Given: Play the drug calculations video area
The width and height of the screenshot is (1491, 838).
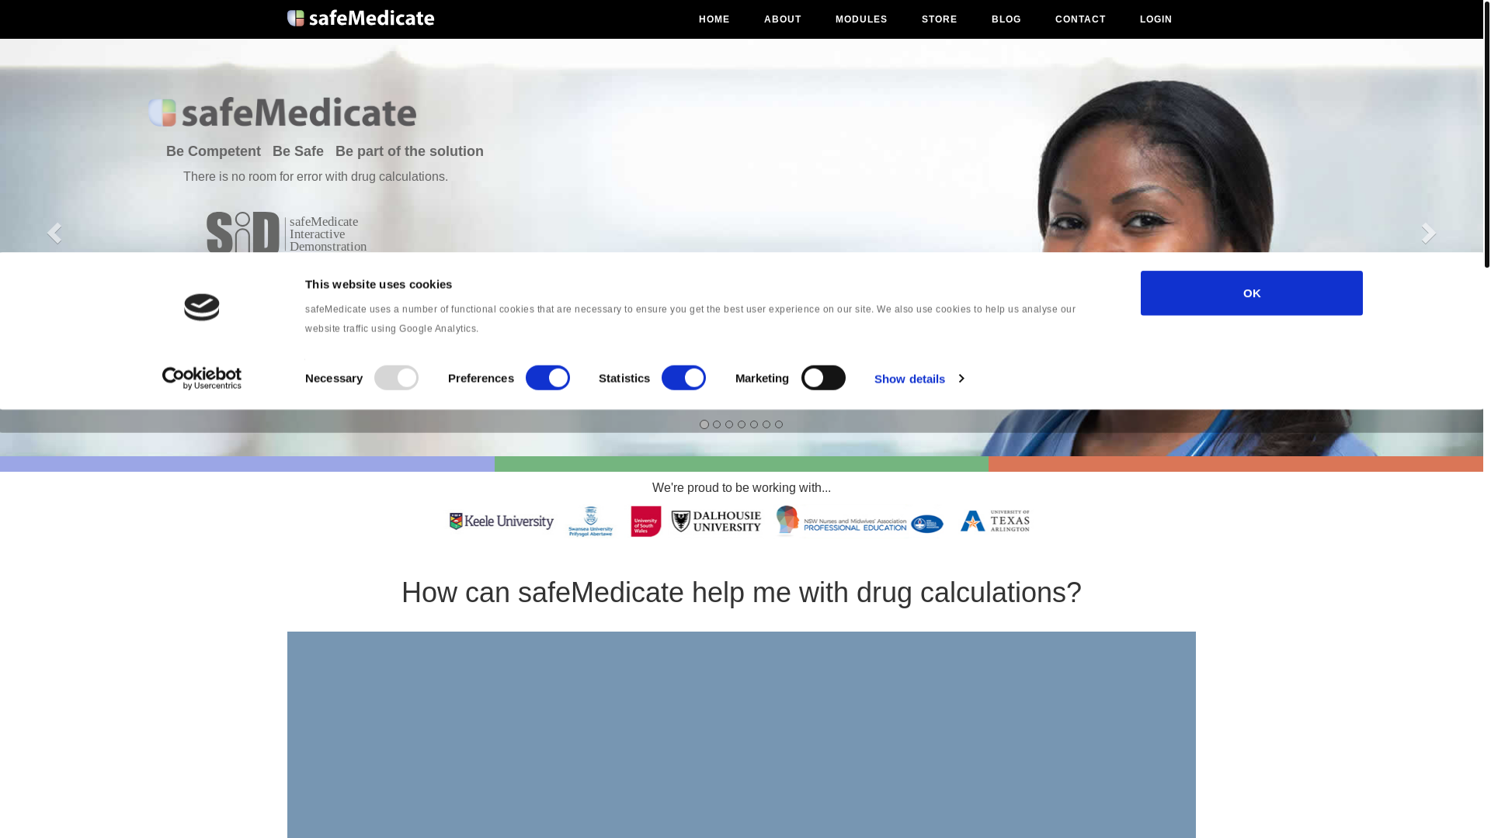Looking at the screenshot, I should tap(742, 735).
